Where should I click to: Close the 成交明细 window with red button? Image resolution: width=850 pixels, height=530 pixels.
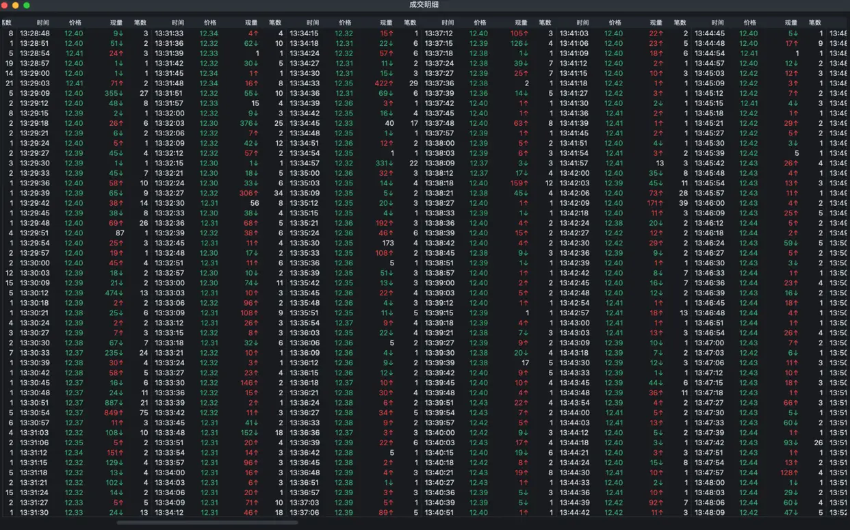click(5, 5)
